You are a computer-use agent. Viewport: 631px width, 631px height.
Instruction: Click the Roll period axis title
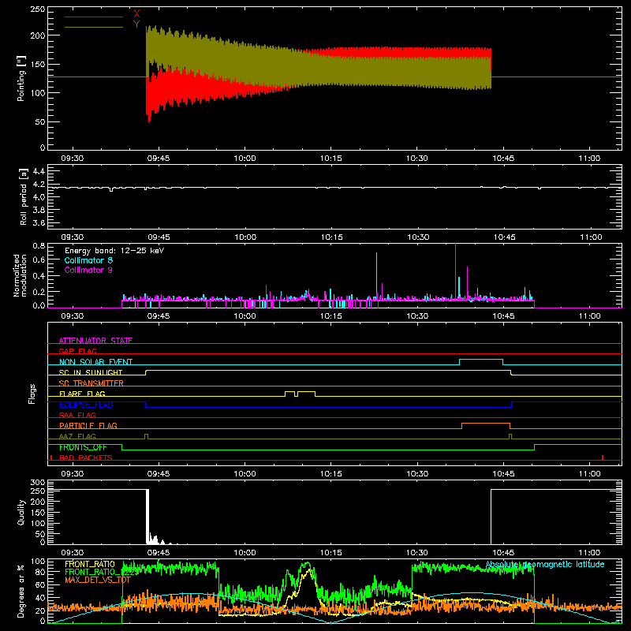pyautogui.click(x=24, y=196)
